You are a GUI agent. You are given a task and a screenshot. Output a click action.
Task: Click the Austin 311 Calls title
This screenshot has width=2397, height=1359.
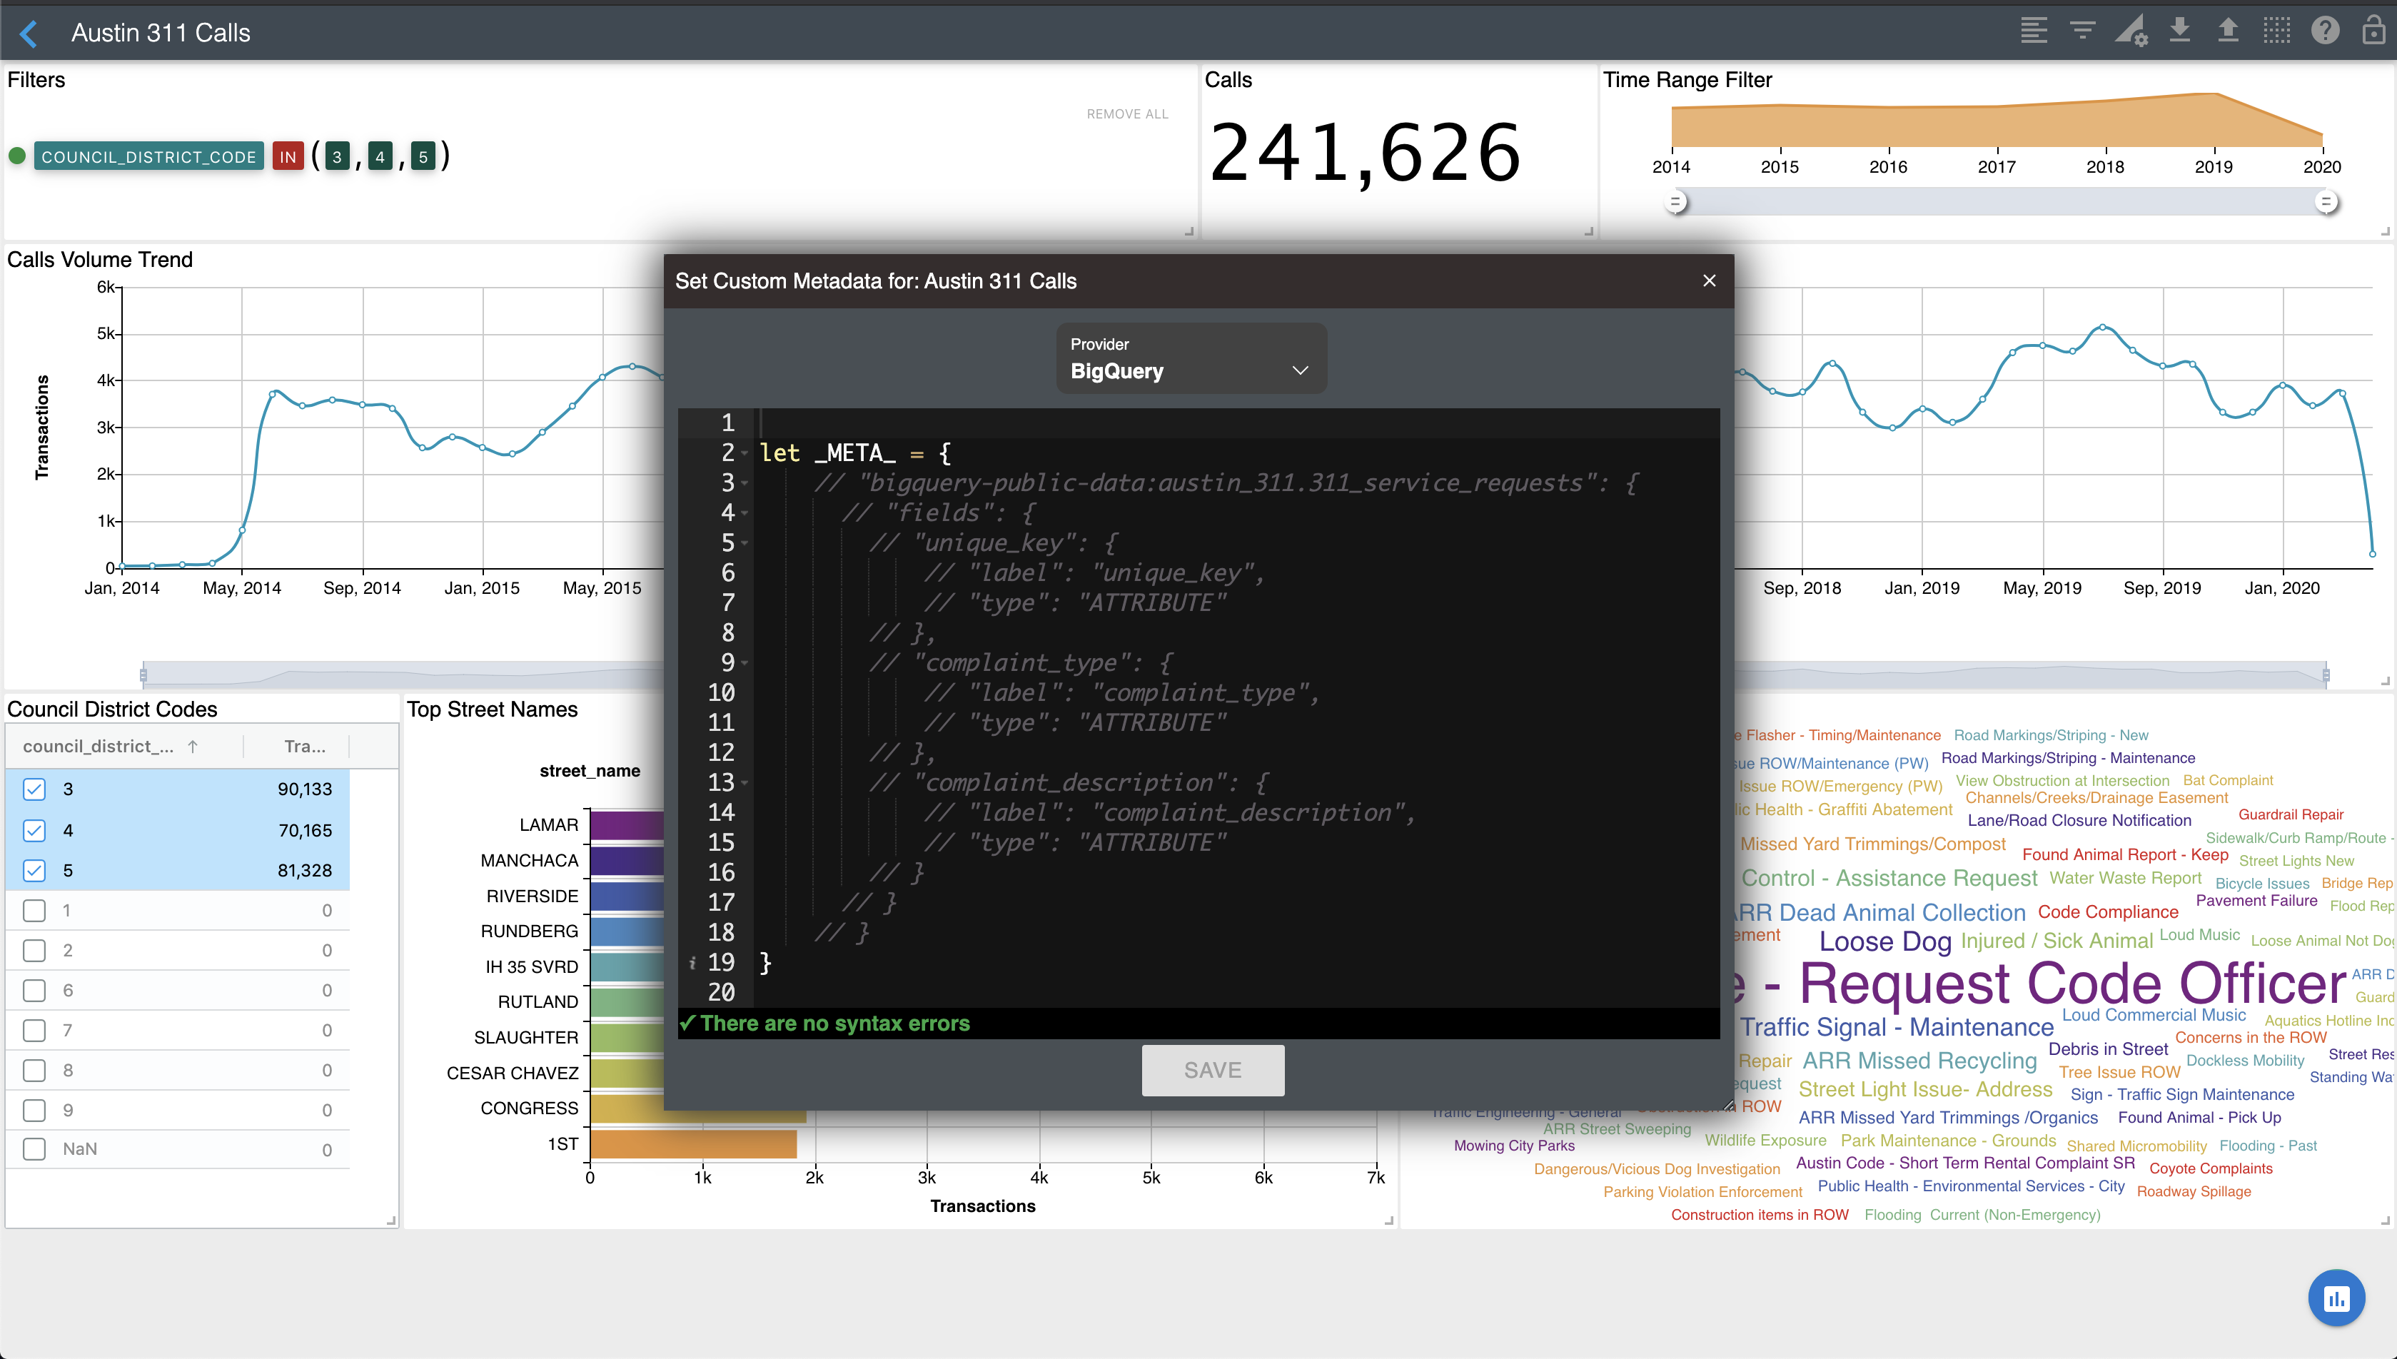[x=161, y=34]
